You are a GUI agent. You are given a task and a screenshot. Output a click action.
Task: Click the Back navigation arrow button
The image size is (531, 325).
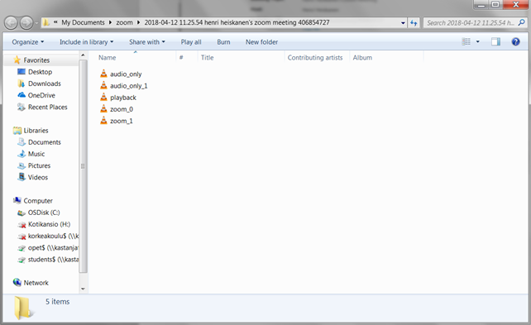(11, 23)
